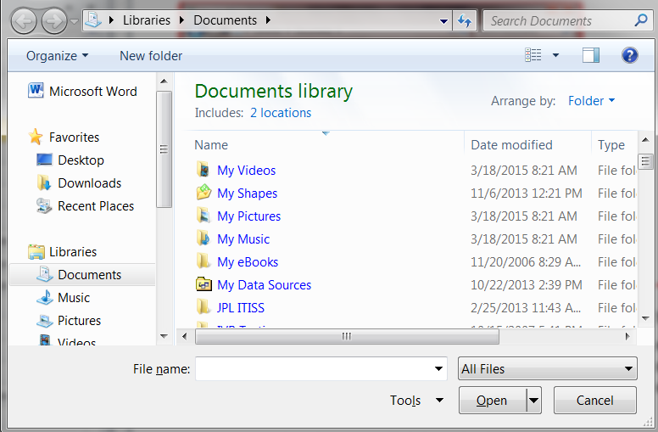Click the magnifier search icon
The height and width of the screenshot is (432, 658).
641,20
